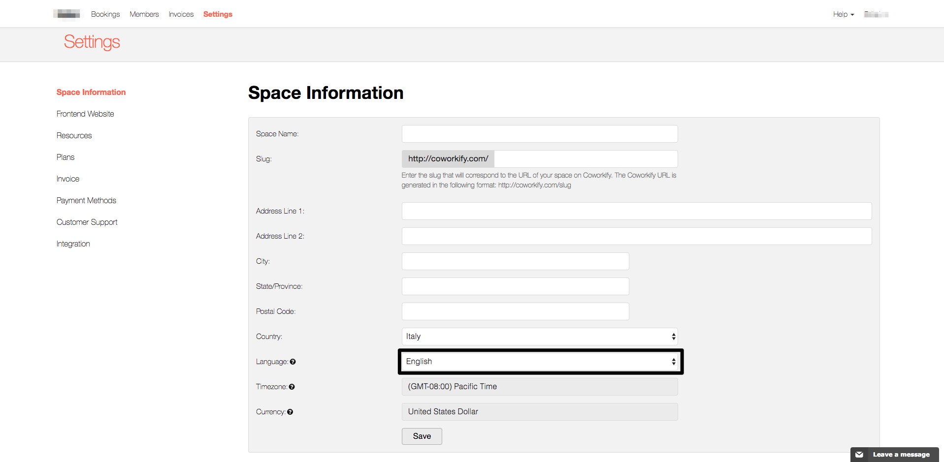Viewport: 944px width, 462px height.
Task: Go to the Members page
Action: coord(144,14)
